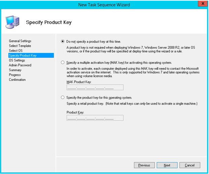Select the highlighted Specify Product Key step
This screenshot has height=174, width=209.
31,55
